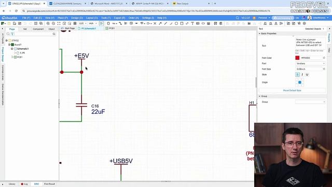This screenshot has height=187, width=332.
Task: Open the inch units dropdown
Action: pyautogui.click(x=93, y=23)
